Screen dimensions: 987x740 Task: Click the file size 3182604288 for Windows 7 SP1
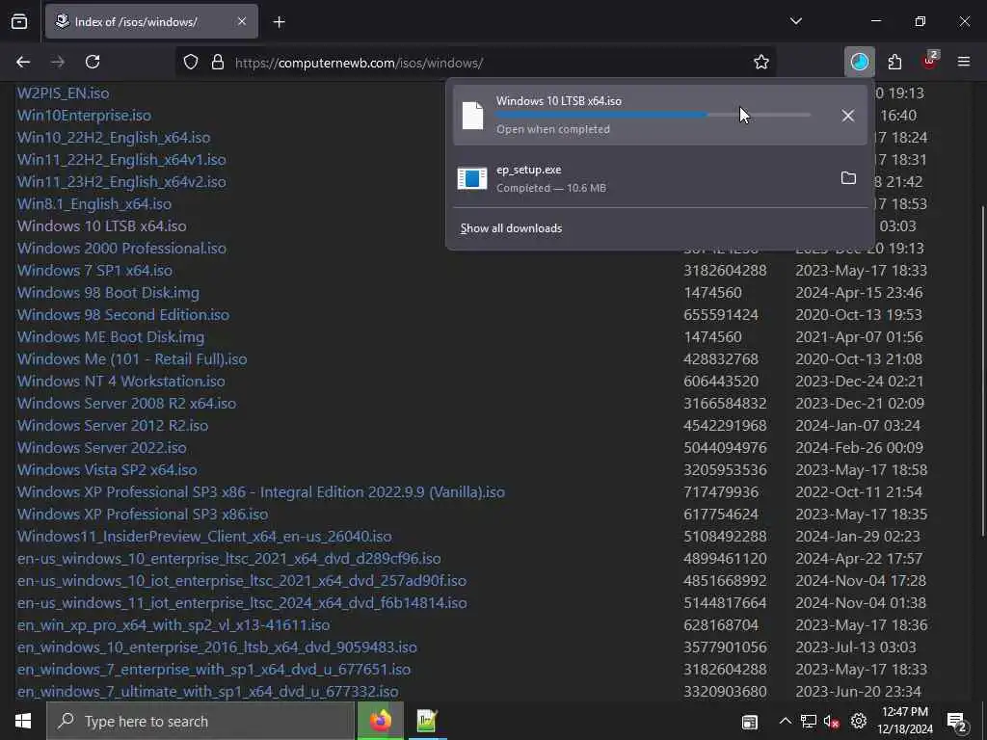click(725, 271)
